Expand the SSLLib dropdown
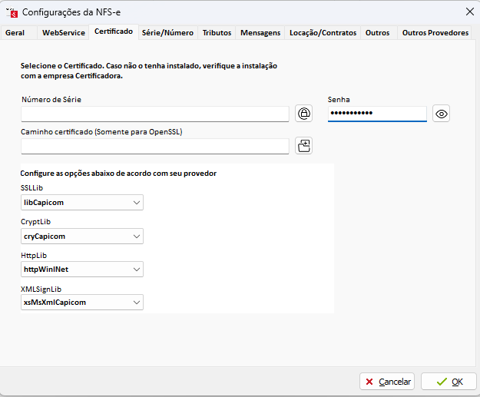 click(137, 203)
